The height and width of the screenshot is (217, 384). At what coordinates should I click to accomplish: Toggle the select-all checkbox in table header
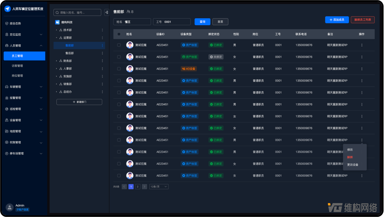coord(119,34)
